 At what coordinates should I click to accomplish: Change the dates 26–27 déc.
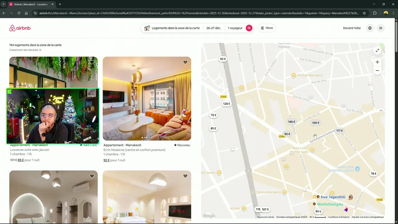[x=214, y=28]
